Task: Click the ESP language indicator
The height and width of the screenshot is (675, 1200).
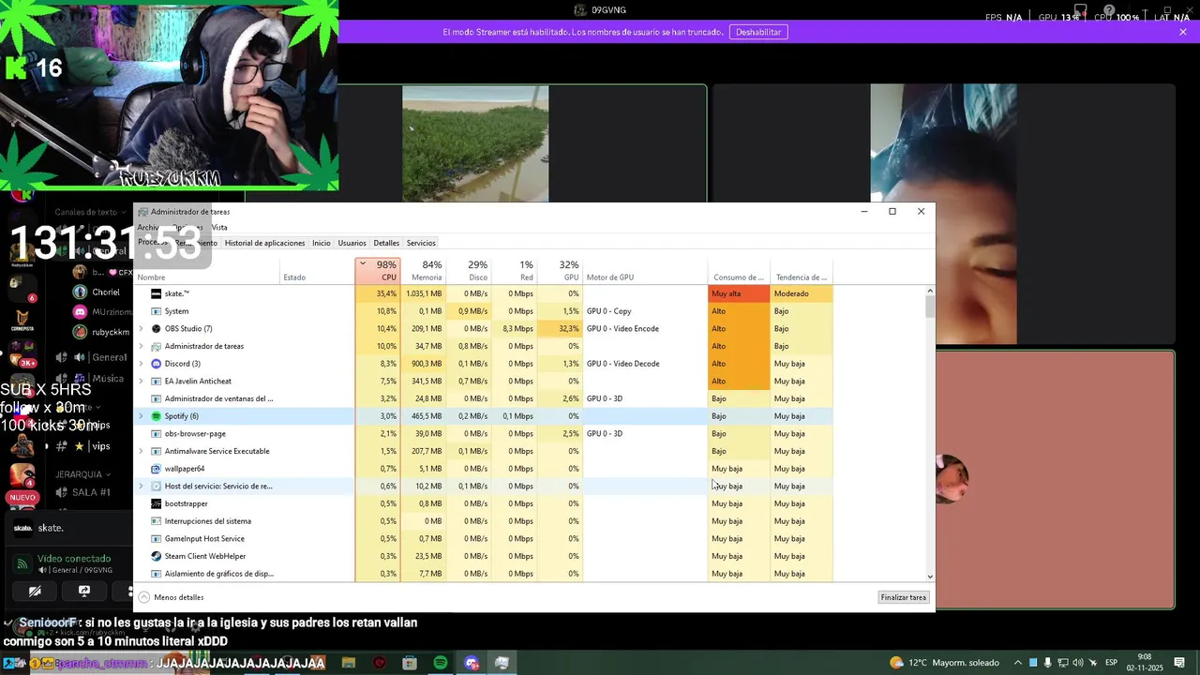Action: click(1111, 663)
